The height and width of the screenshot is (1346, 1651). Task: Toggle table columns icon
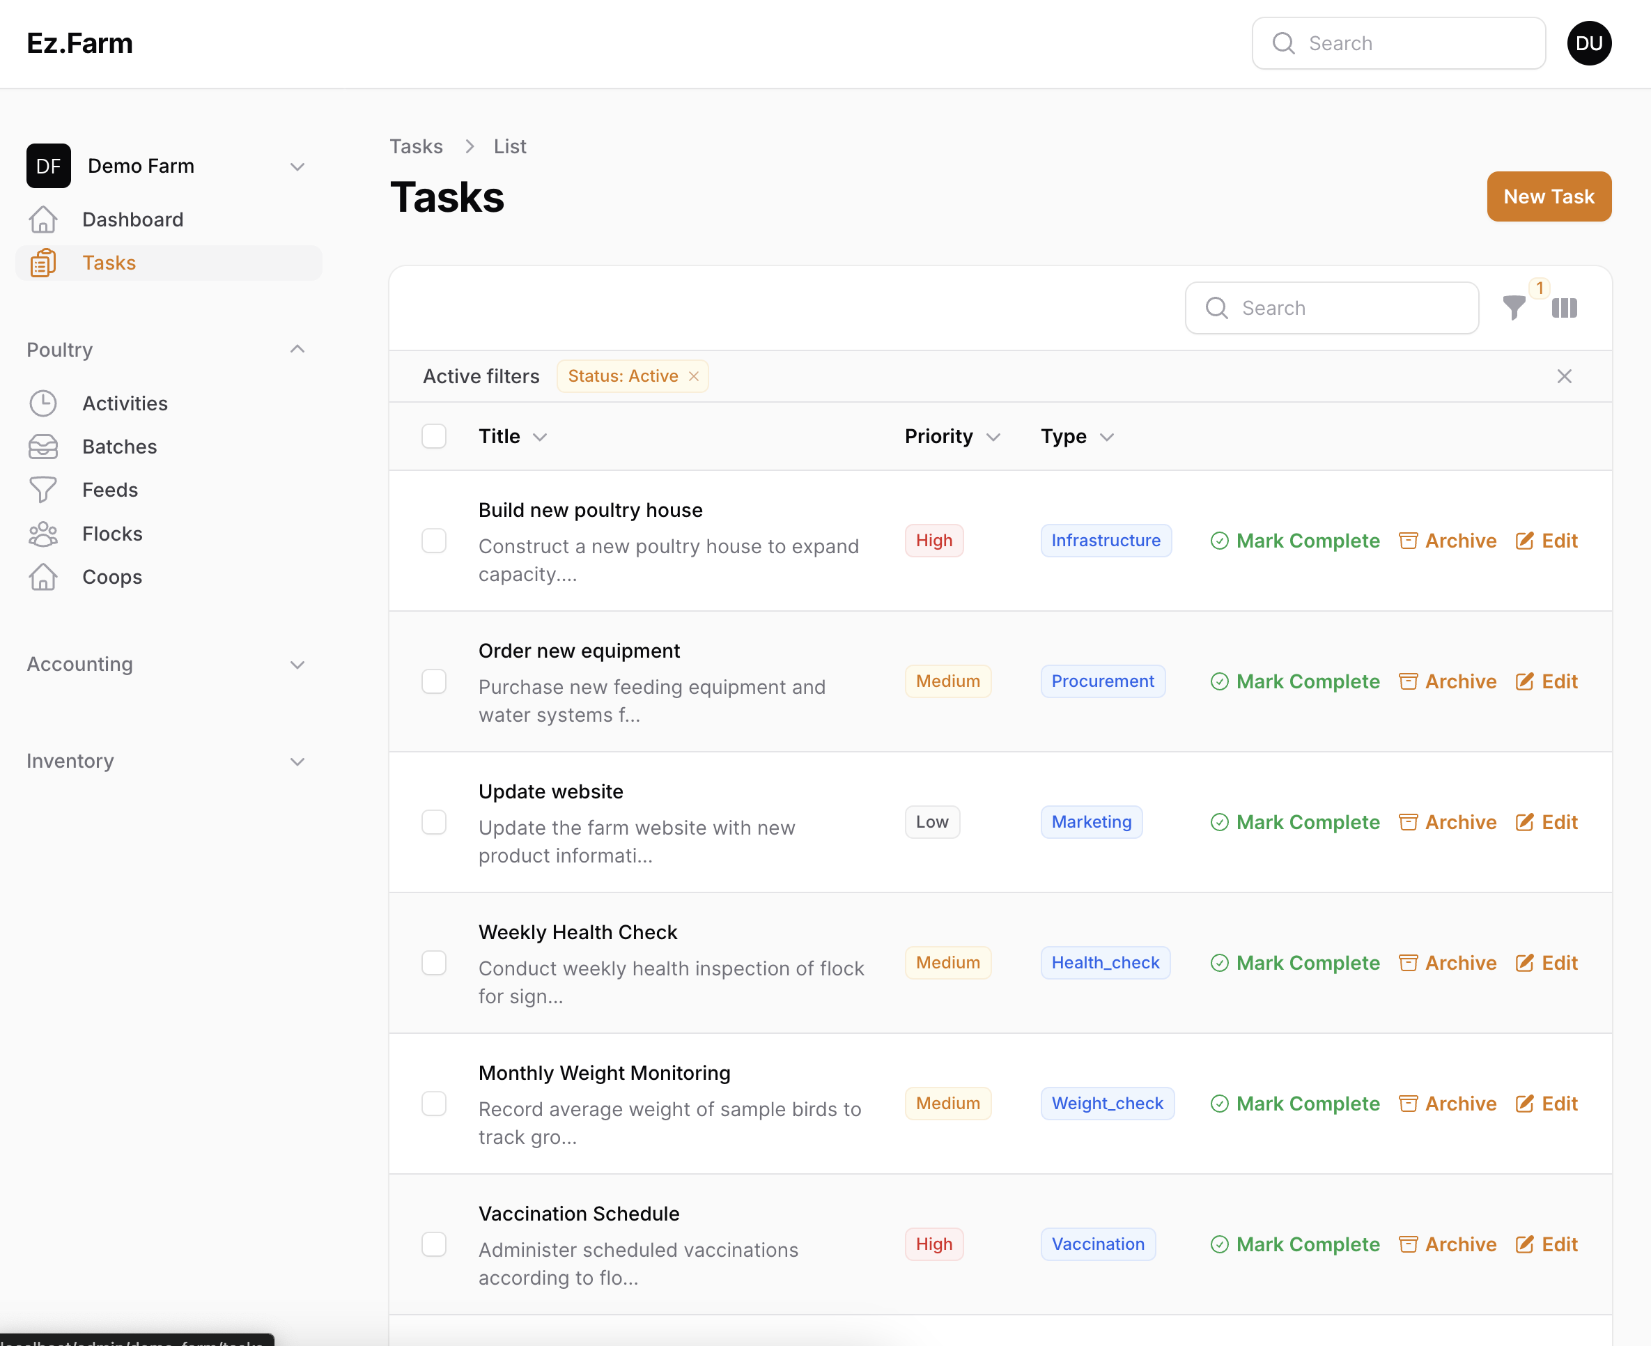click(1564, 308)
